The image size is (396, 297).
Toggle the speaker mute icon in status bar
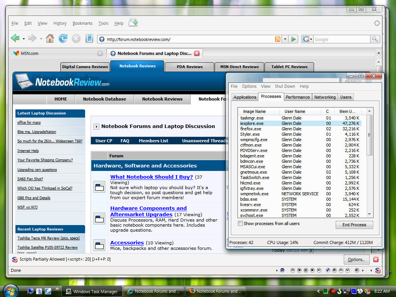[x=357, y=270]
